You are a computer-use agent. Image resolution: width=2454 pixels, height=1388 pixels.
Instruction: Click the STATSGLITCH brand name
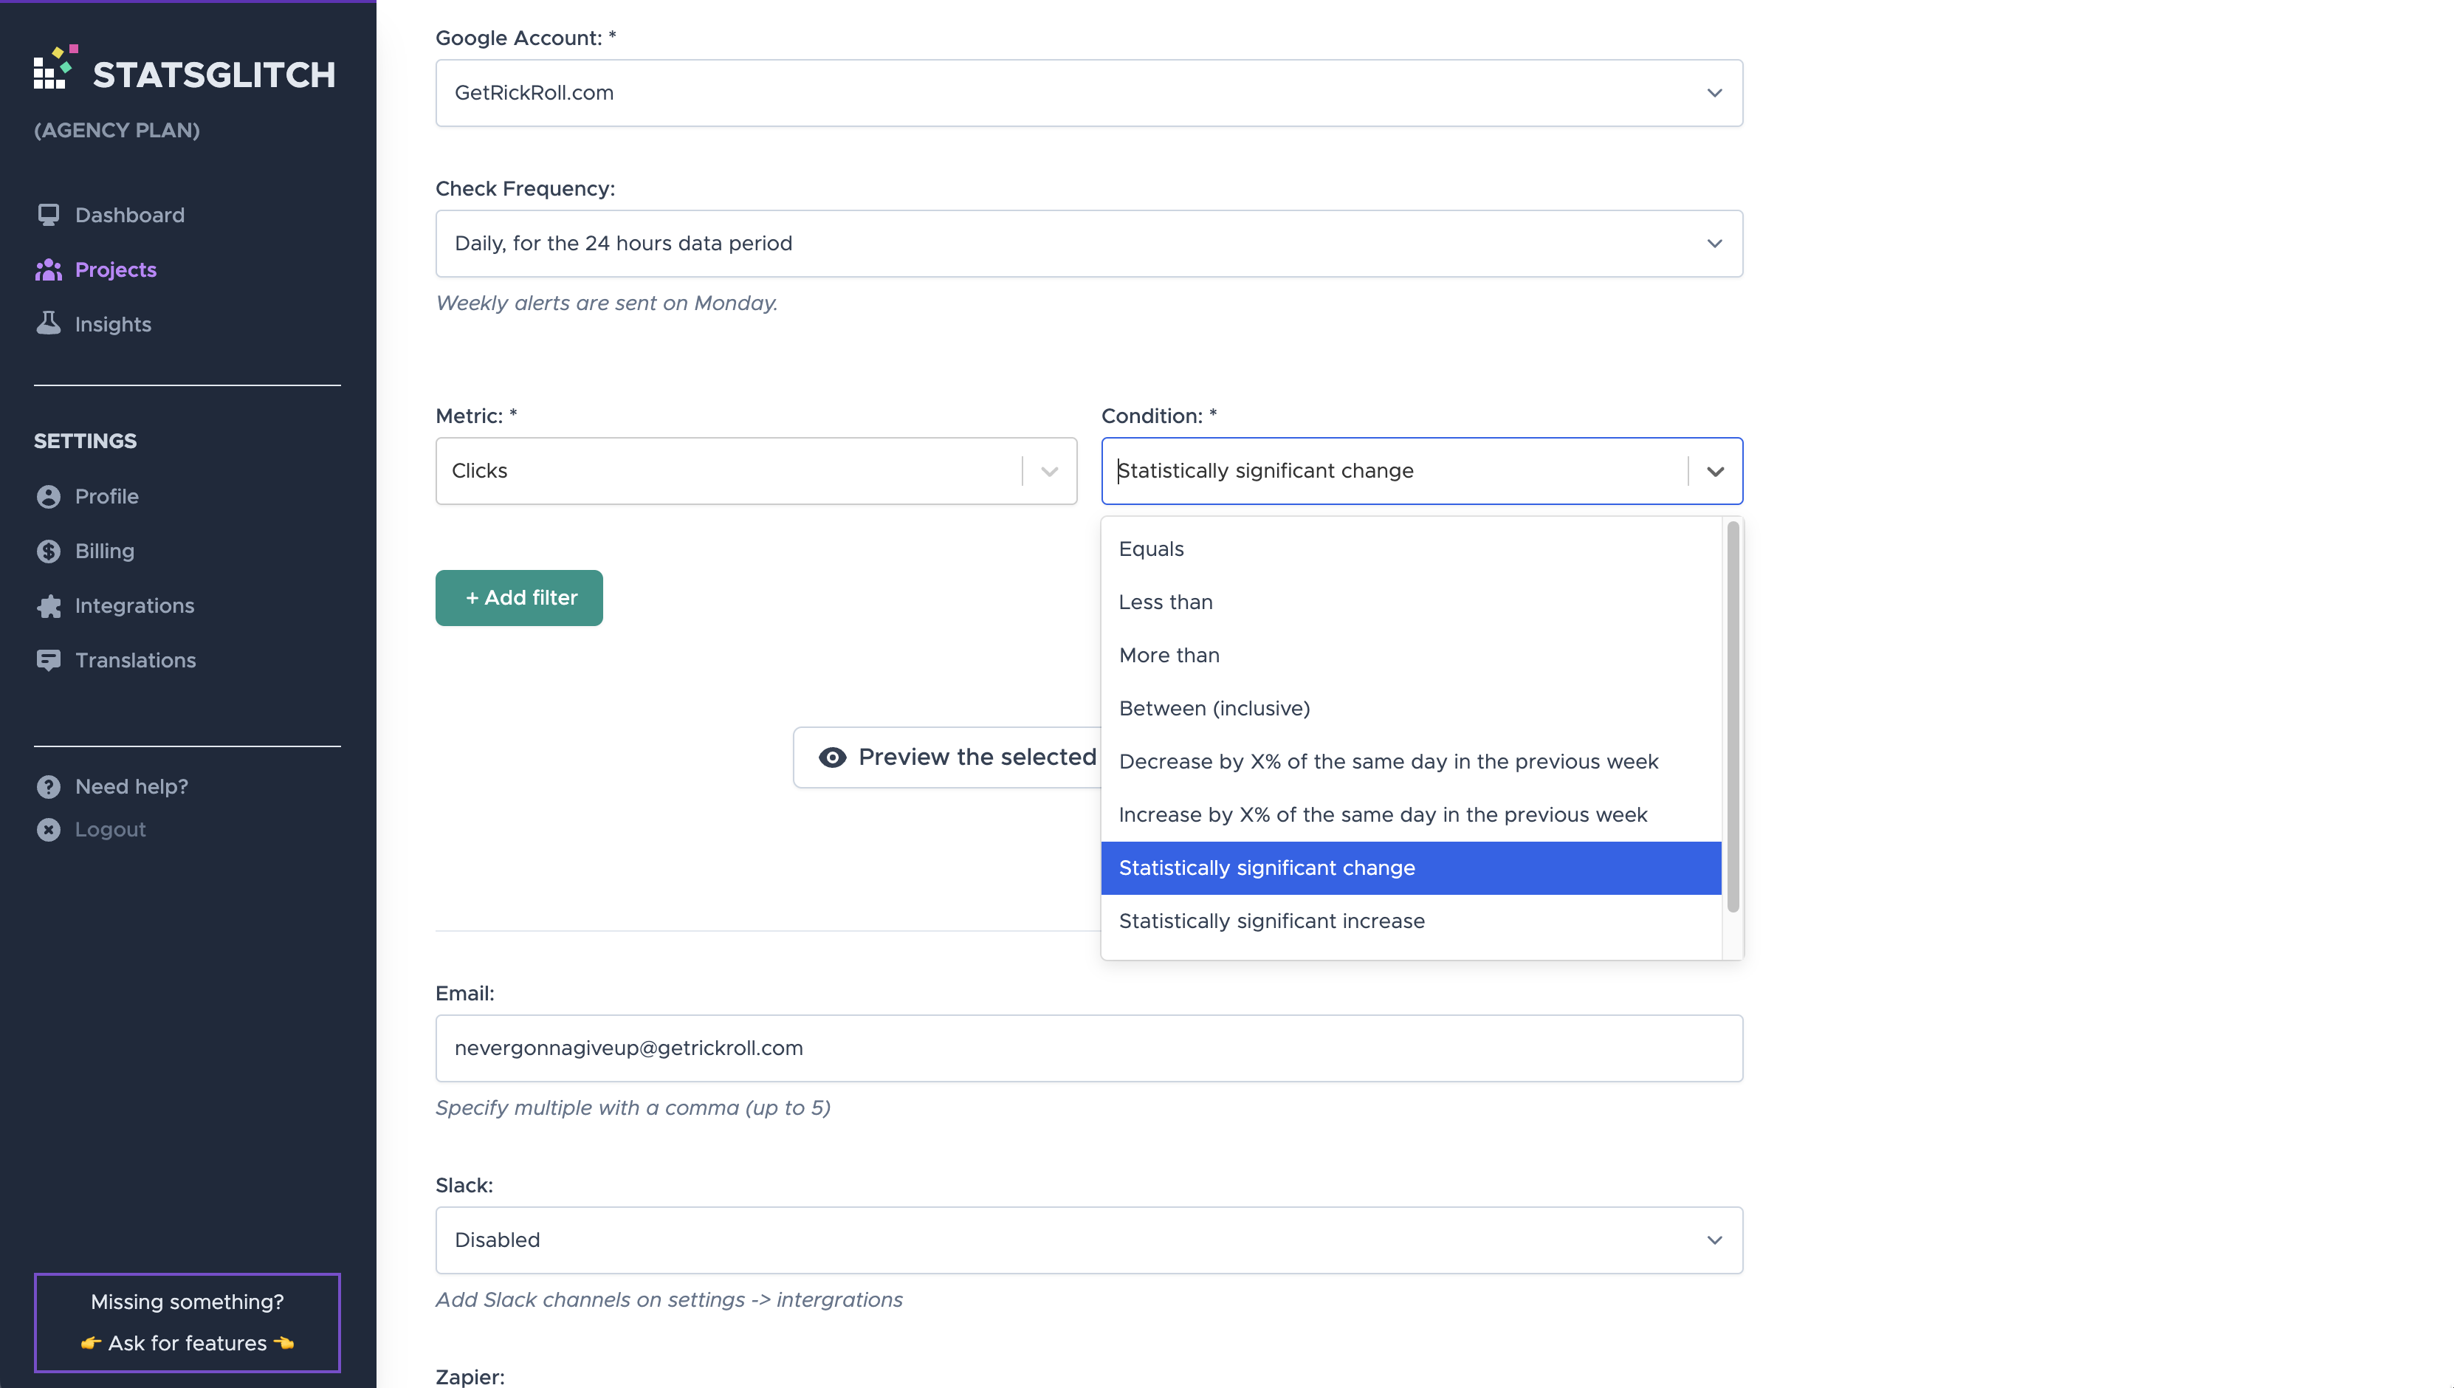[x=214, y=75]
